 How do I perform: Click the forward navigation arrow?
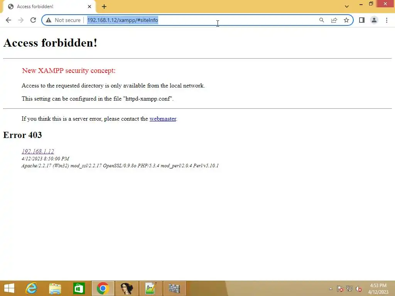pos(21,20)
